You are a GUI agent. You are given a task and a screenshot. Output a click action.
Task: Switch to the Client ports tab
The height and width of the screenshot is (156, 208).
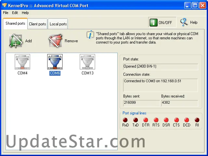pos(37,24)
